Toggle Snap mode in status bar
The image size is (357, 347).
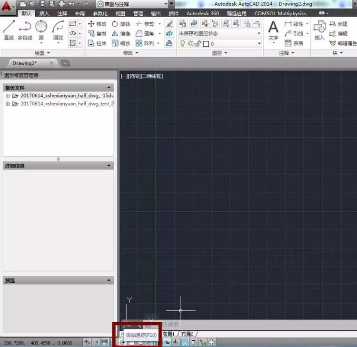pos(96,342)
